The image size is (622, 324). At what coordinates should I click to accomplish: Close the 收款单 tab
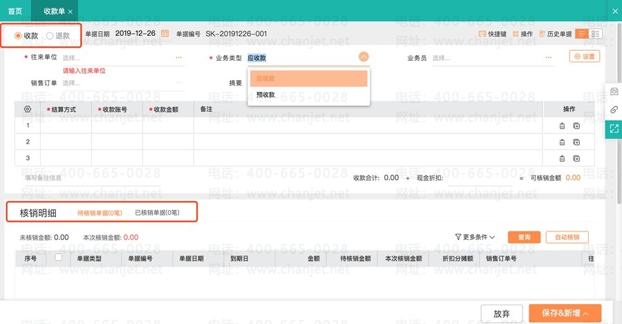(70, 12)
